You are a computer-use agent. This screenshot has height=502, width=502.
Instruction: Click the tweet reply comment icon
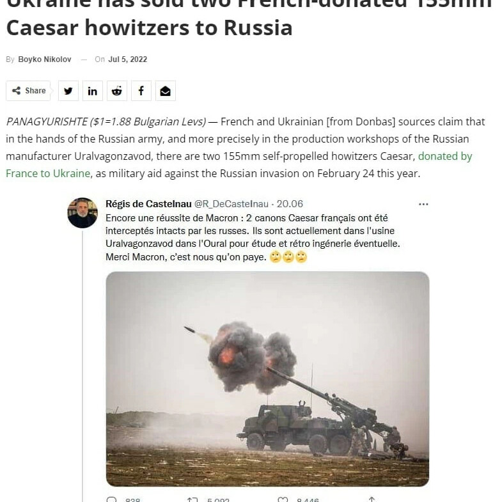tap(111, 499)
